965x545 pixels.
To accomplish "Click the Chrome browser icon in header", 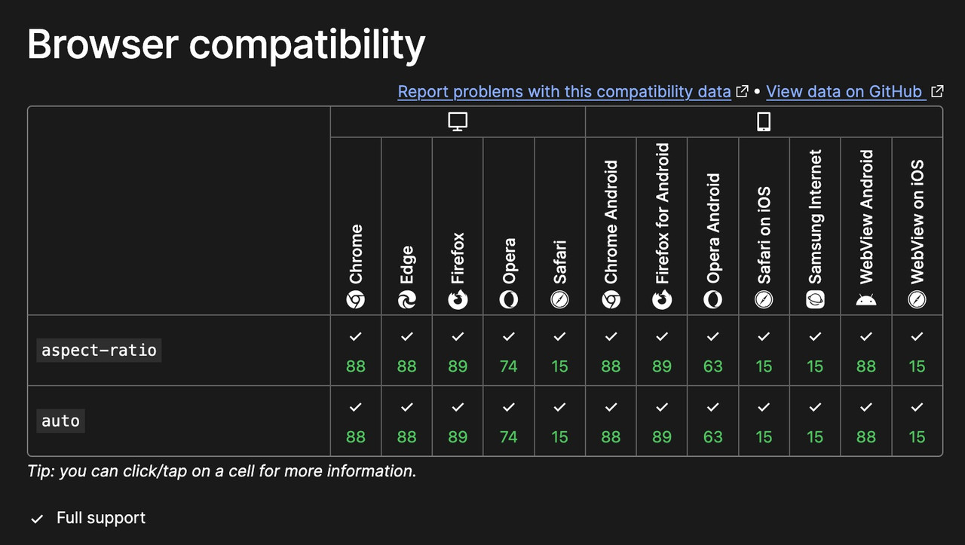I will [x=356, y=300].
